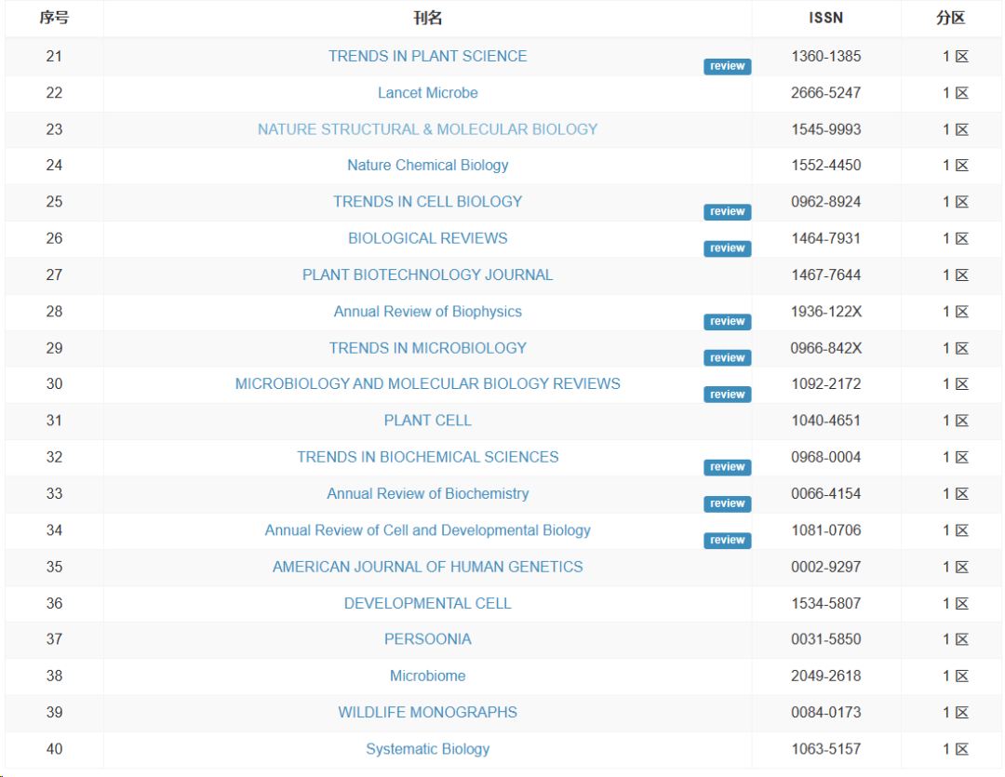Viewport: 1005px width, 777px height.
Task: Open TRENDS IN BIOCHEMICAL SCIENCES link
Action: click(427, 457)
